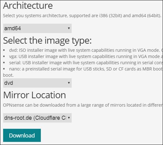
Task: Click the 'Select the image type:' heading
Action: [x=47, y=41]
